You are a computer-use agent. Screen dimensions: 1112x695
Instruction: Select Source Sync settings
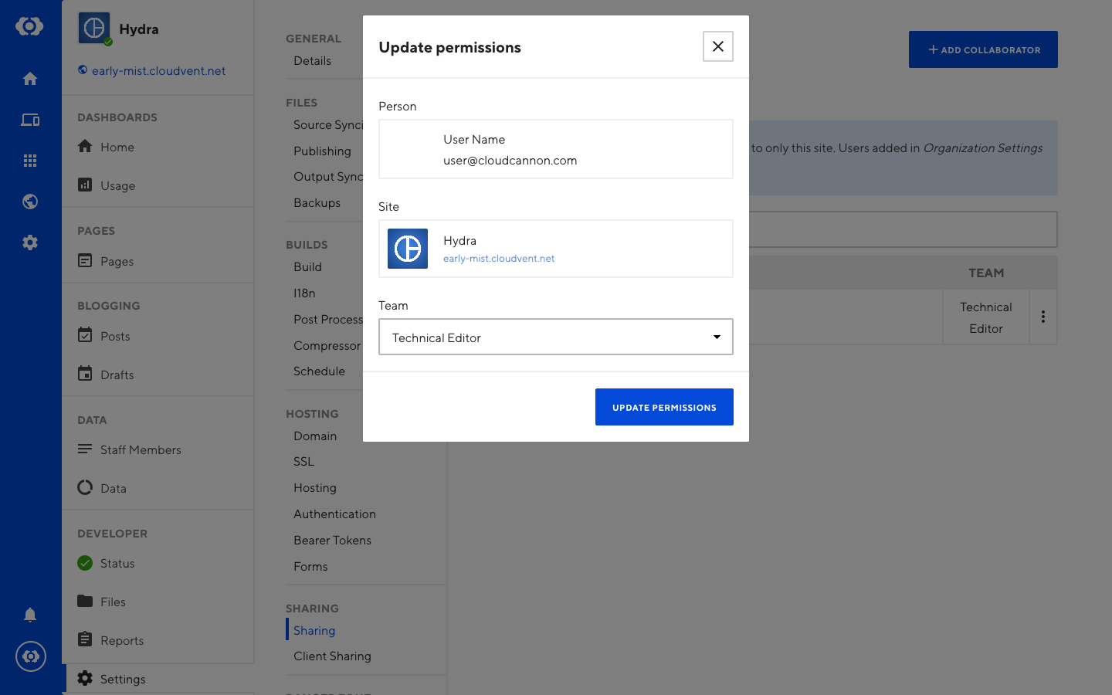[x=328, y=125]
